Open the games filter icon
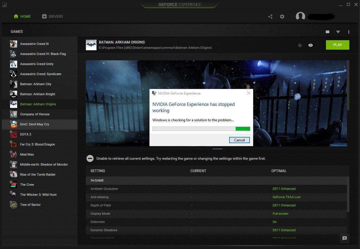360x249 pixels. tap(338, 32)
